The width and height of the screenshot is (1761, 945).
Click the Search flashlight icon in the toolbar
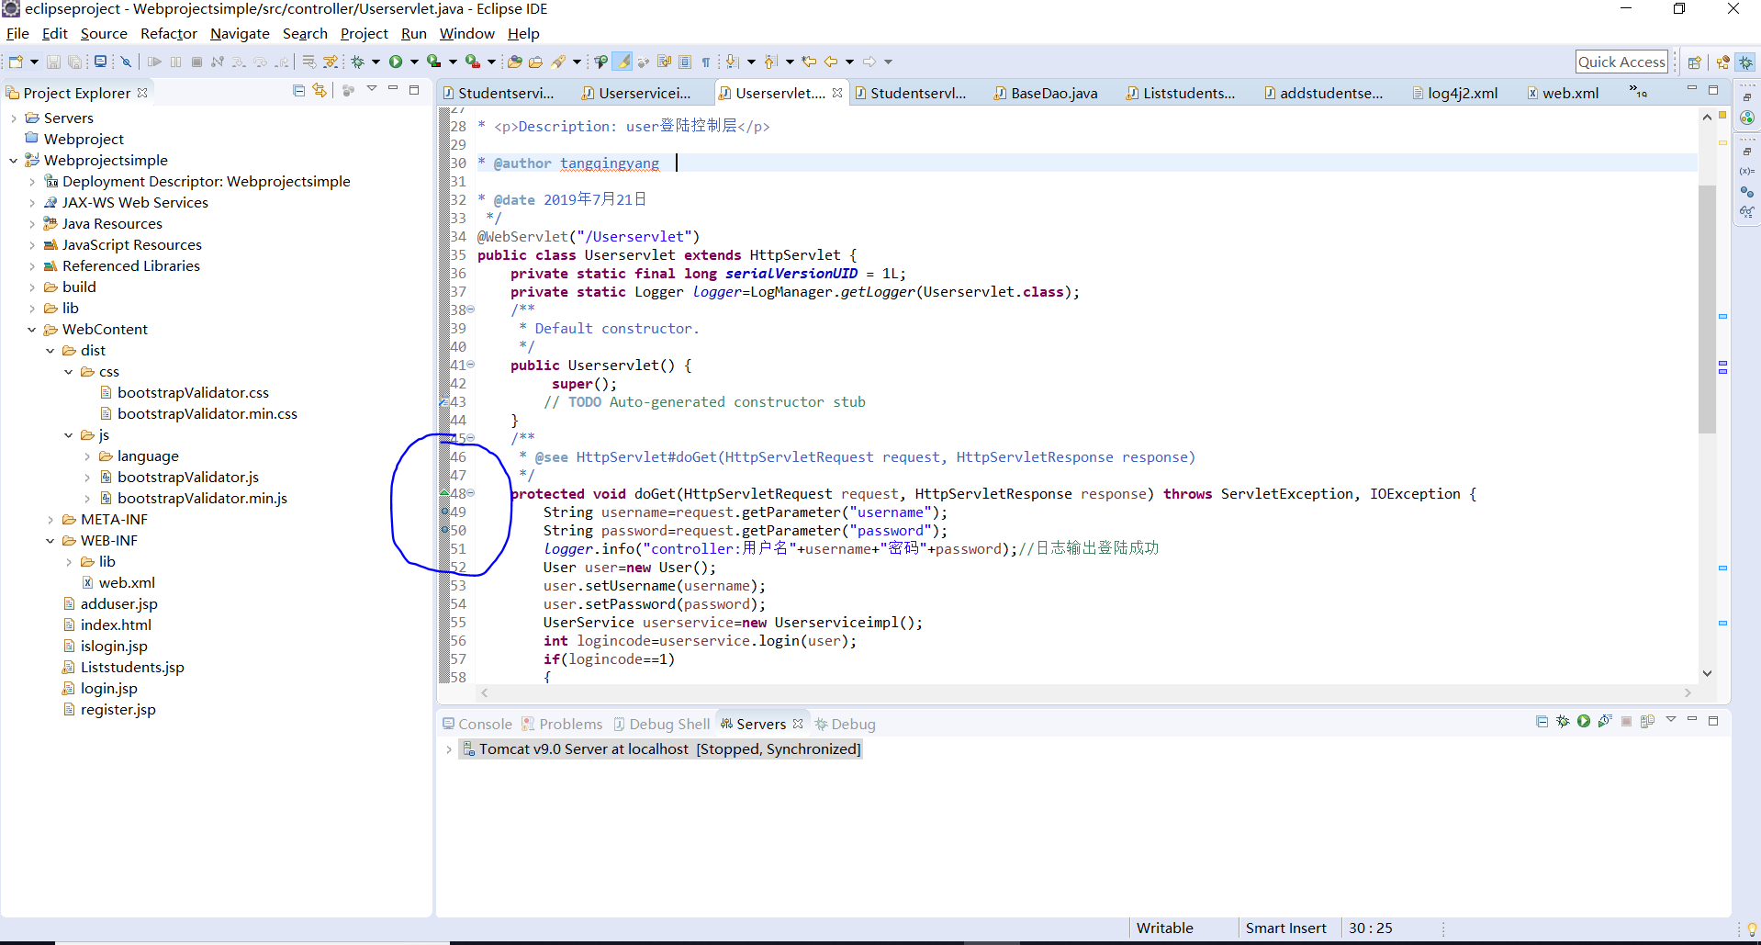559,62
